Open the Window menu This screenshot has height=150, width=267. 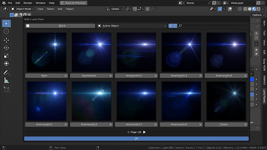(40, 3)
